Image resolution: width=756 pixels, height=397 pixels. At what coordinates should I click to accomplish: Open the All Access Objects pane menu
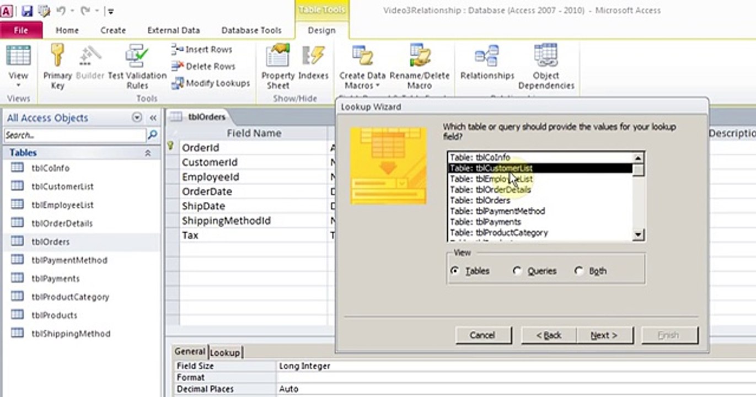point(137,117)
